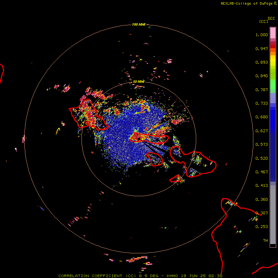The image size is (278, 278).
Task: Click the 0.520 scale value
Action: pyautogui.click(x=262, y=158)
